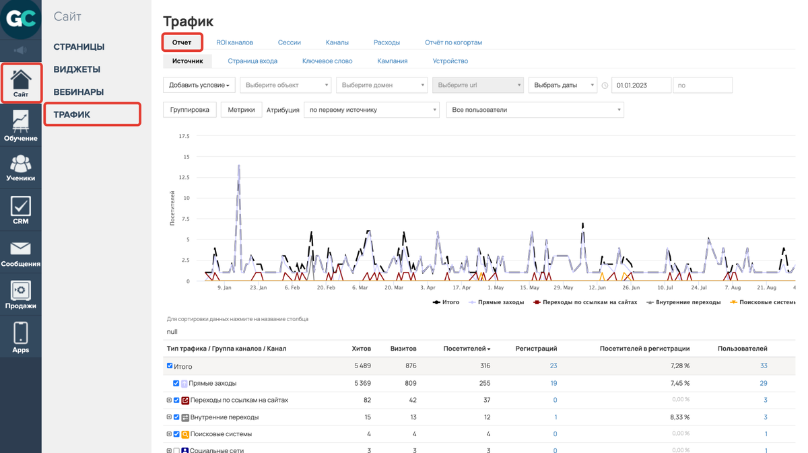Image resolution: width=808 pixels, height=453 pixels.
Task: Click the Группировка button
Action: click(190, 110)
